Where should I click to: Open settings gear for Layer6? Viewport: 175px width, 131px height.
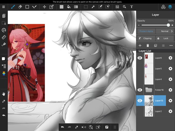click(170, 58)
